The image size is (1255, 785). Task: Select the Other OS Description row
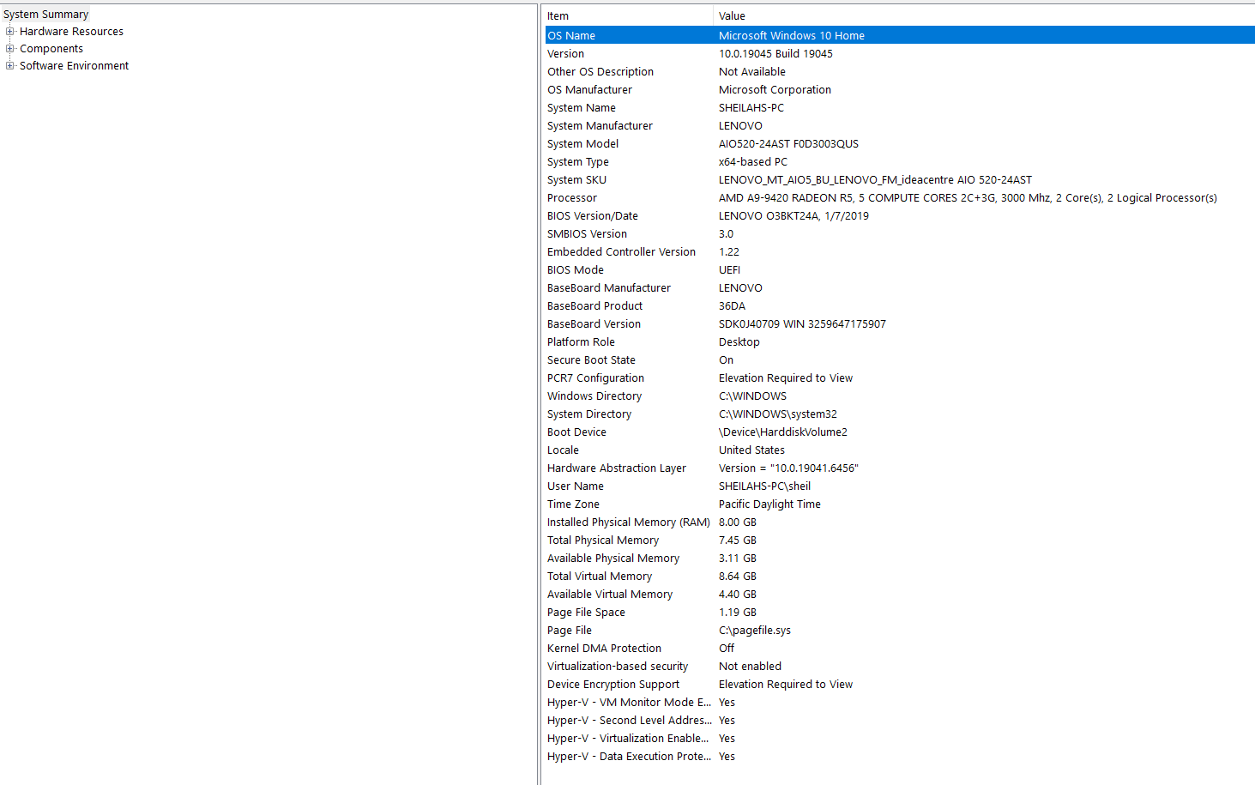pos(900,71)
